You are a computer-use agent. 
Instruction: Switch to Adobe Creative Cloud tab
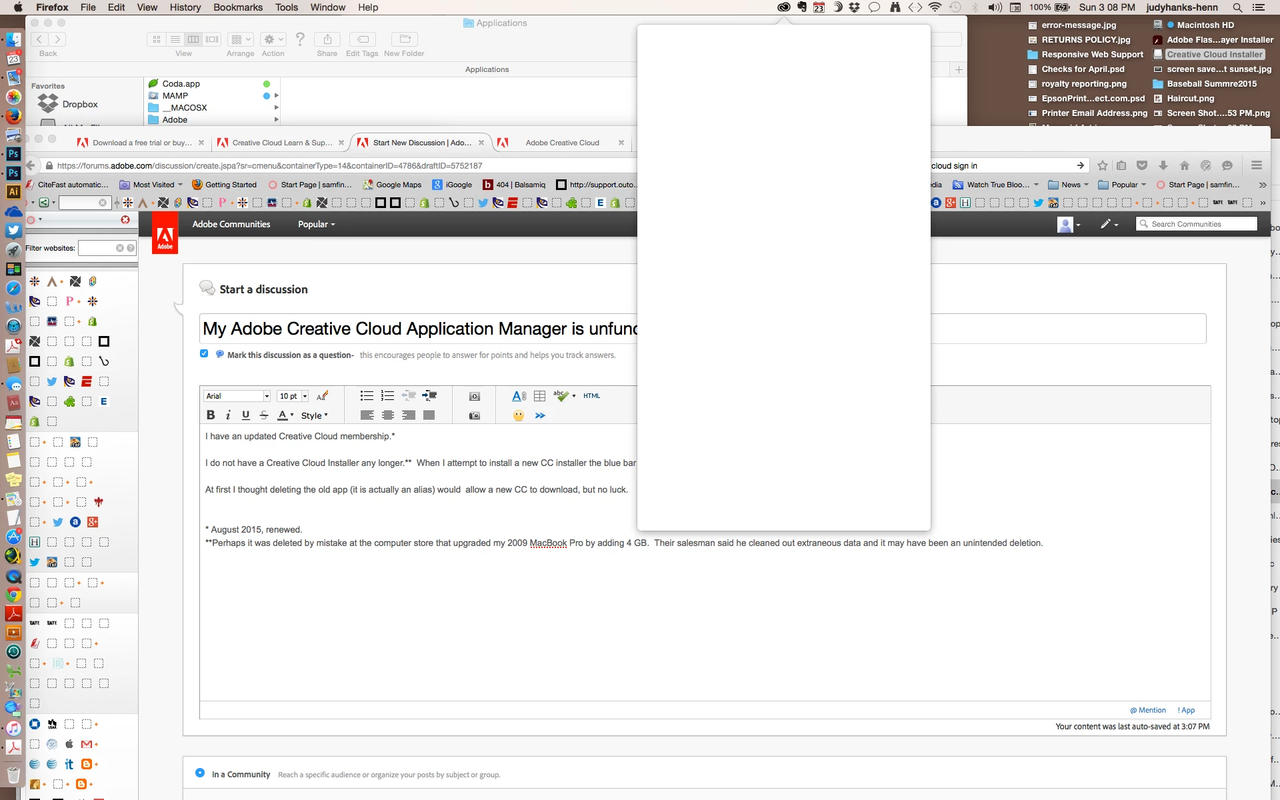562,143
